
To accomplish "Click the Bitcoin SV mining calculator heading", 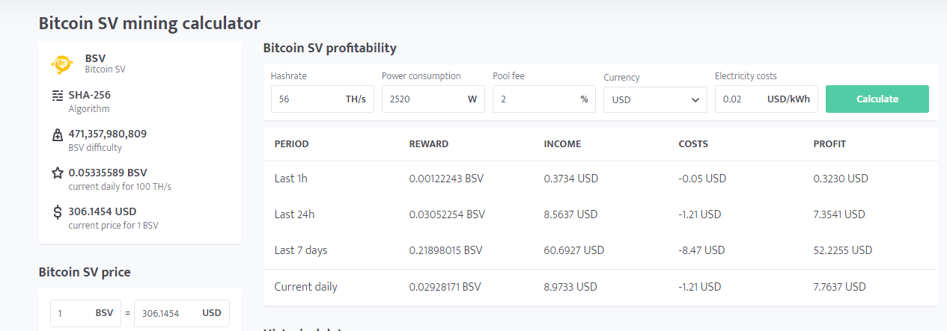I will click(x=150, y=23).
